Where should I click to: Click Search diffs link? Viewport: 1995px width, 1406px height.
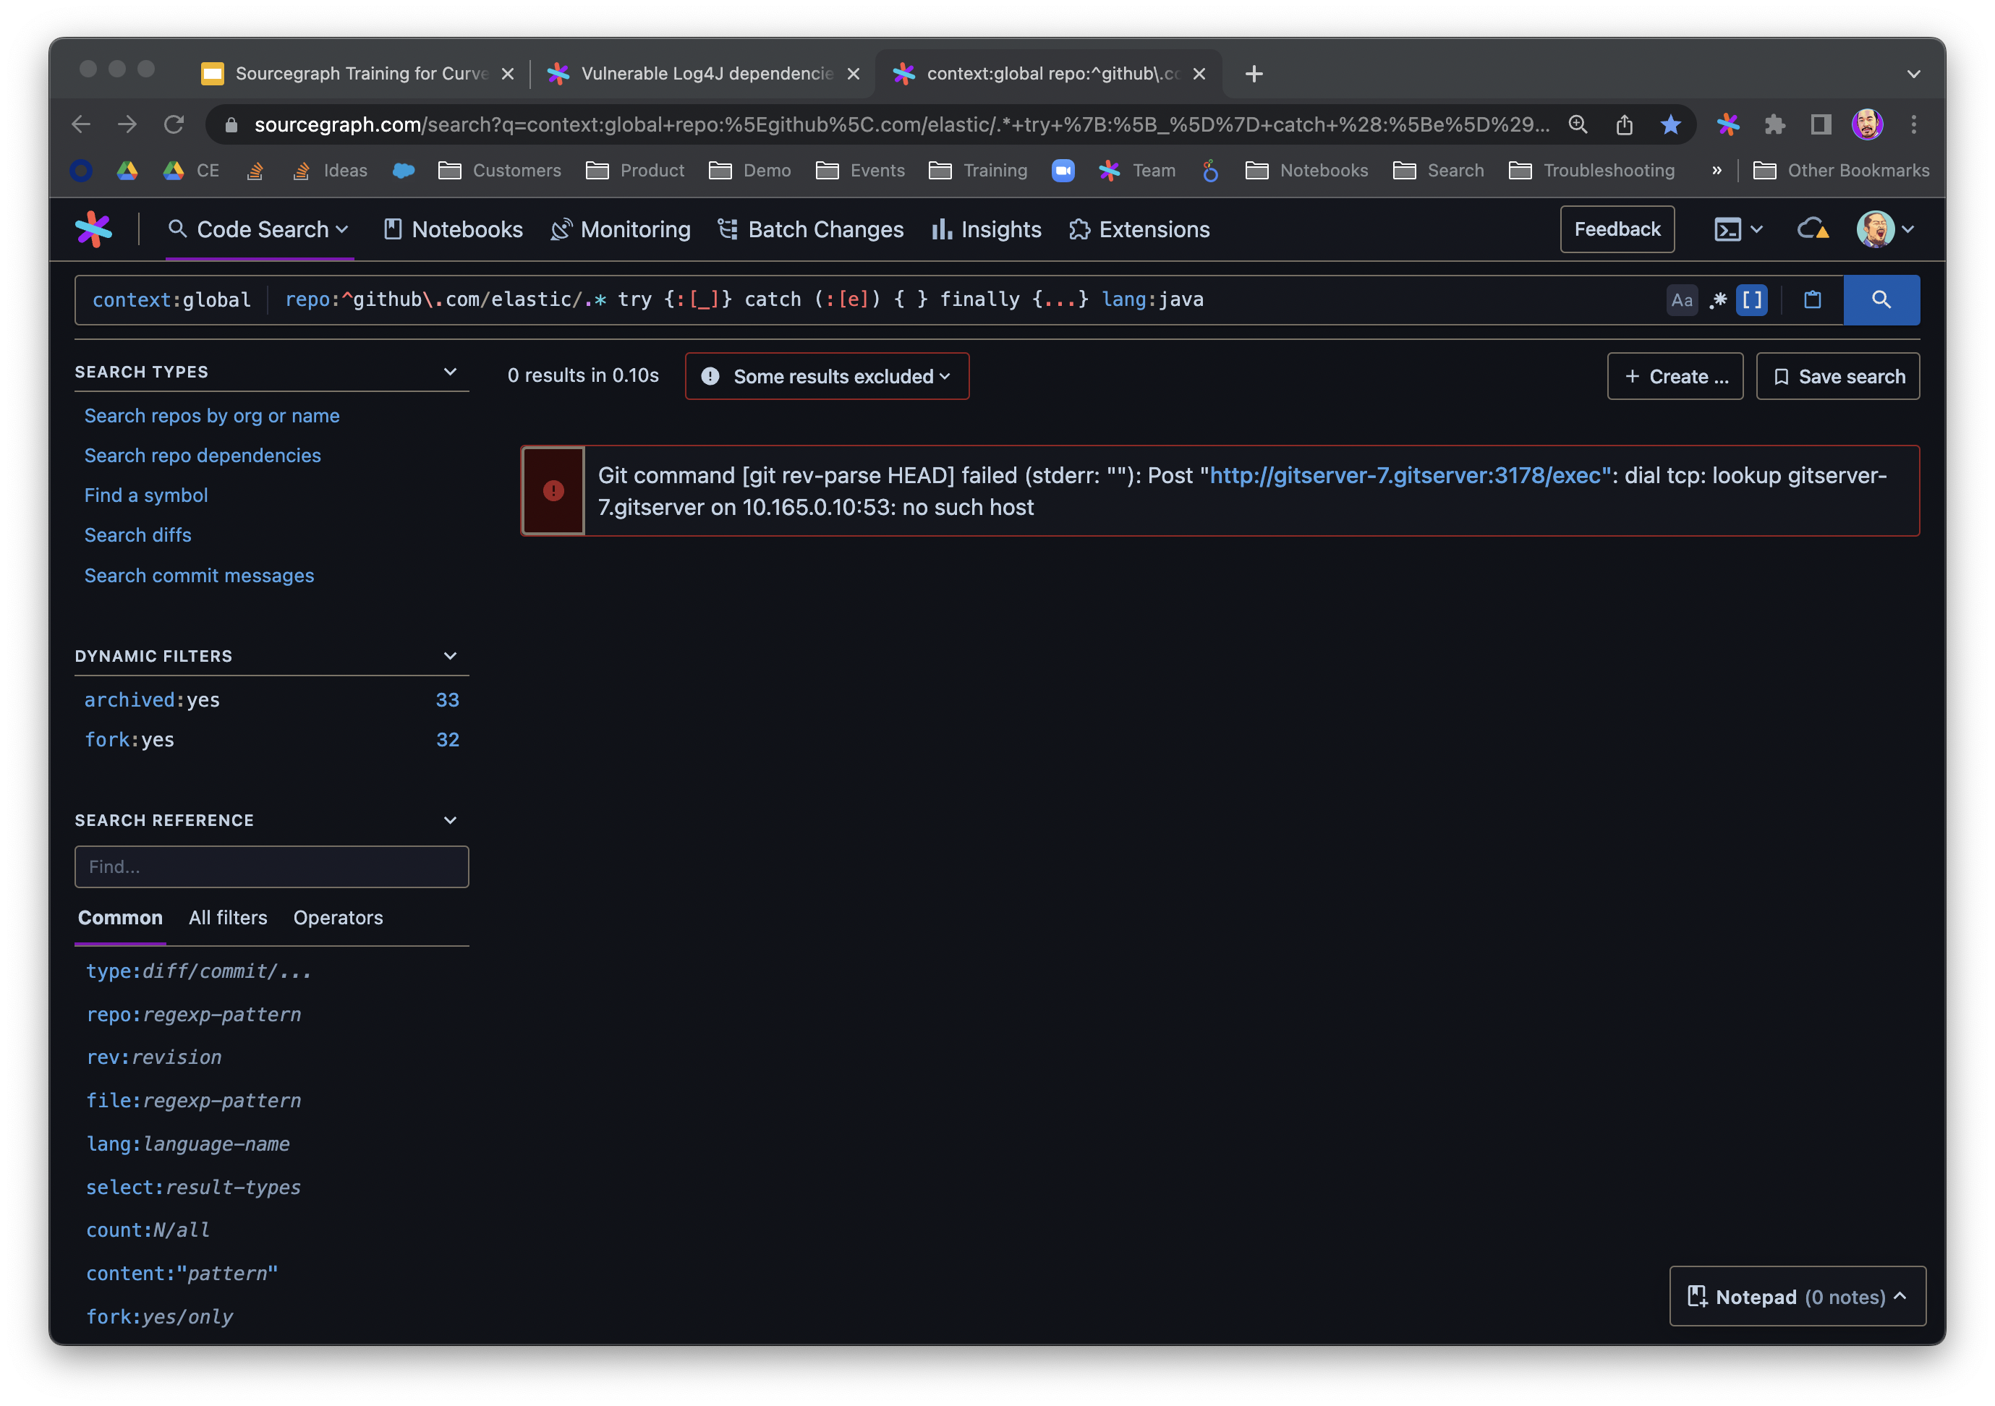138,535
